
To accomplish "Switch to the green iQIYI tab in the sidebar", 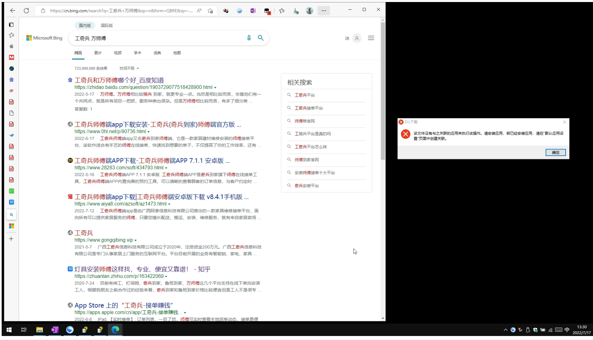I will (11, 191).
